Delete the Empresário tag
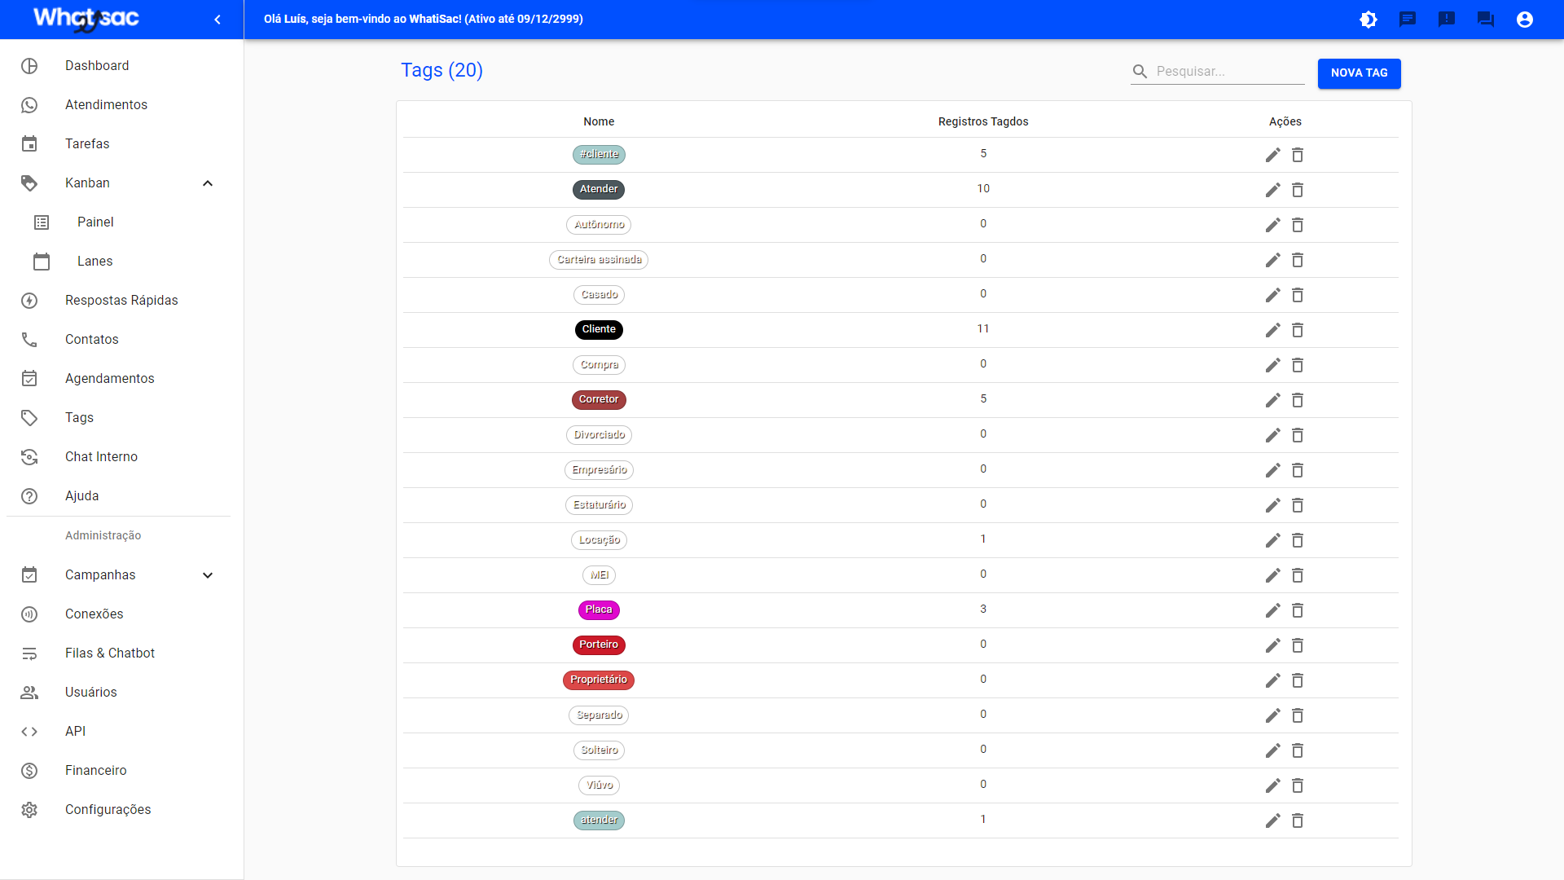 click(x=1298, y=470)
